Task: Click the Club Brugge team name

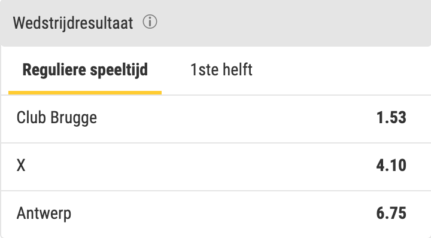Action: [x=57, y=118]
